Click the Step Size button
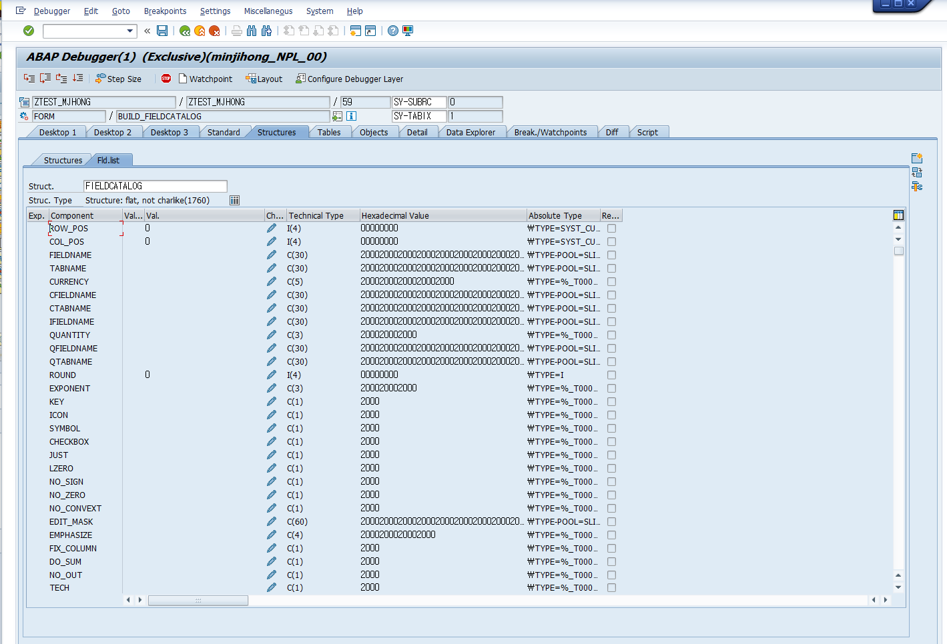Screen dimensions: 947x644 coord(118,79)
